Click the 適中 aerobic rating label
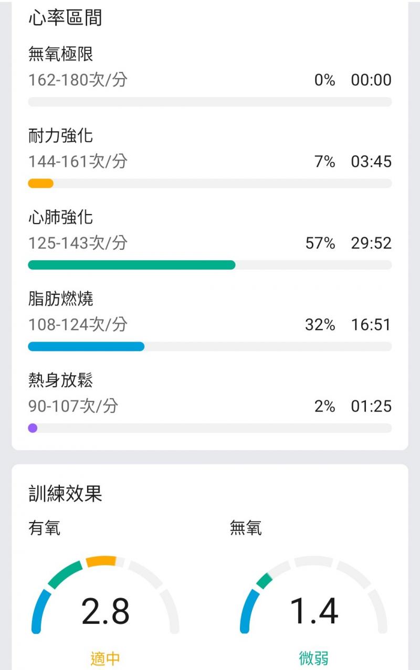This screenshot has width=420, height=670. (x=106, y=658)
